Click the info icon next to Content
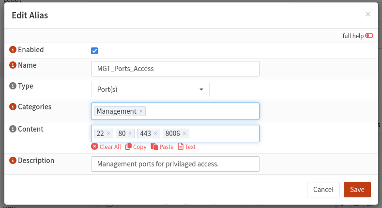Screen dimensions: 382x208 coord(13,129)
